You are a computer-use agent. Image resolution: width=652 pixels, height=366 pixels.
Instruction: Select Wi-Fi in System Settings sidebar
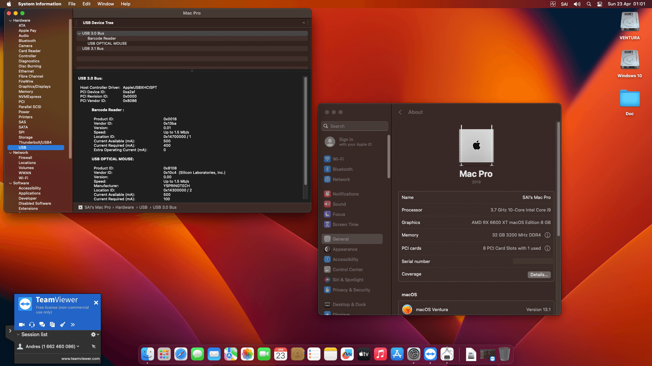(x=338, y=159)
